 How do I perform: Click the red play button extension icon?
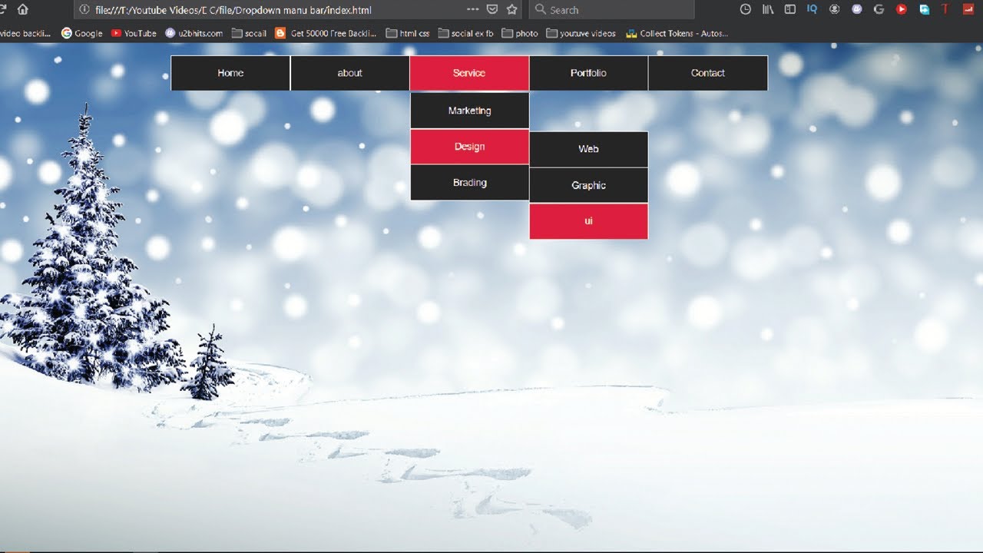pos(902,9)
